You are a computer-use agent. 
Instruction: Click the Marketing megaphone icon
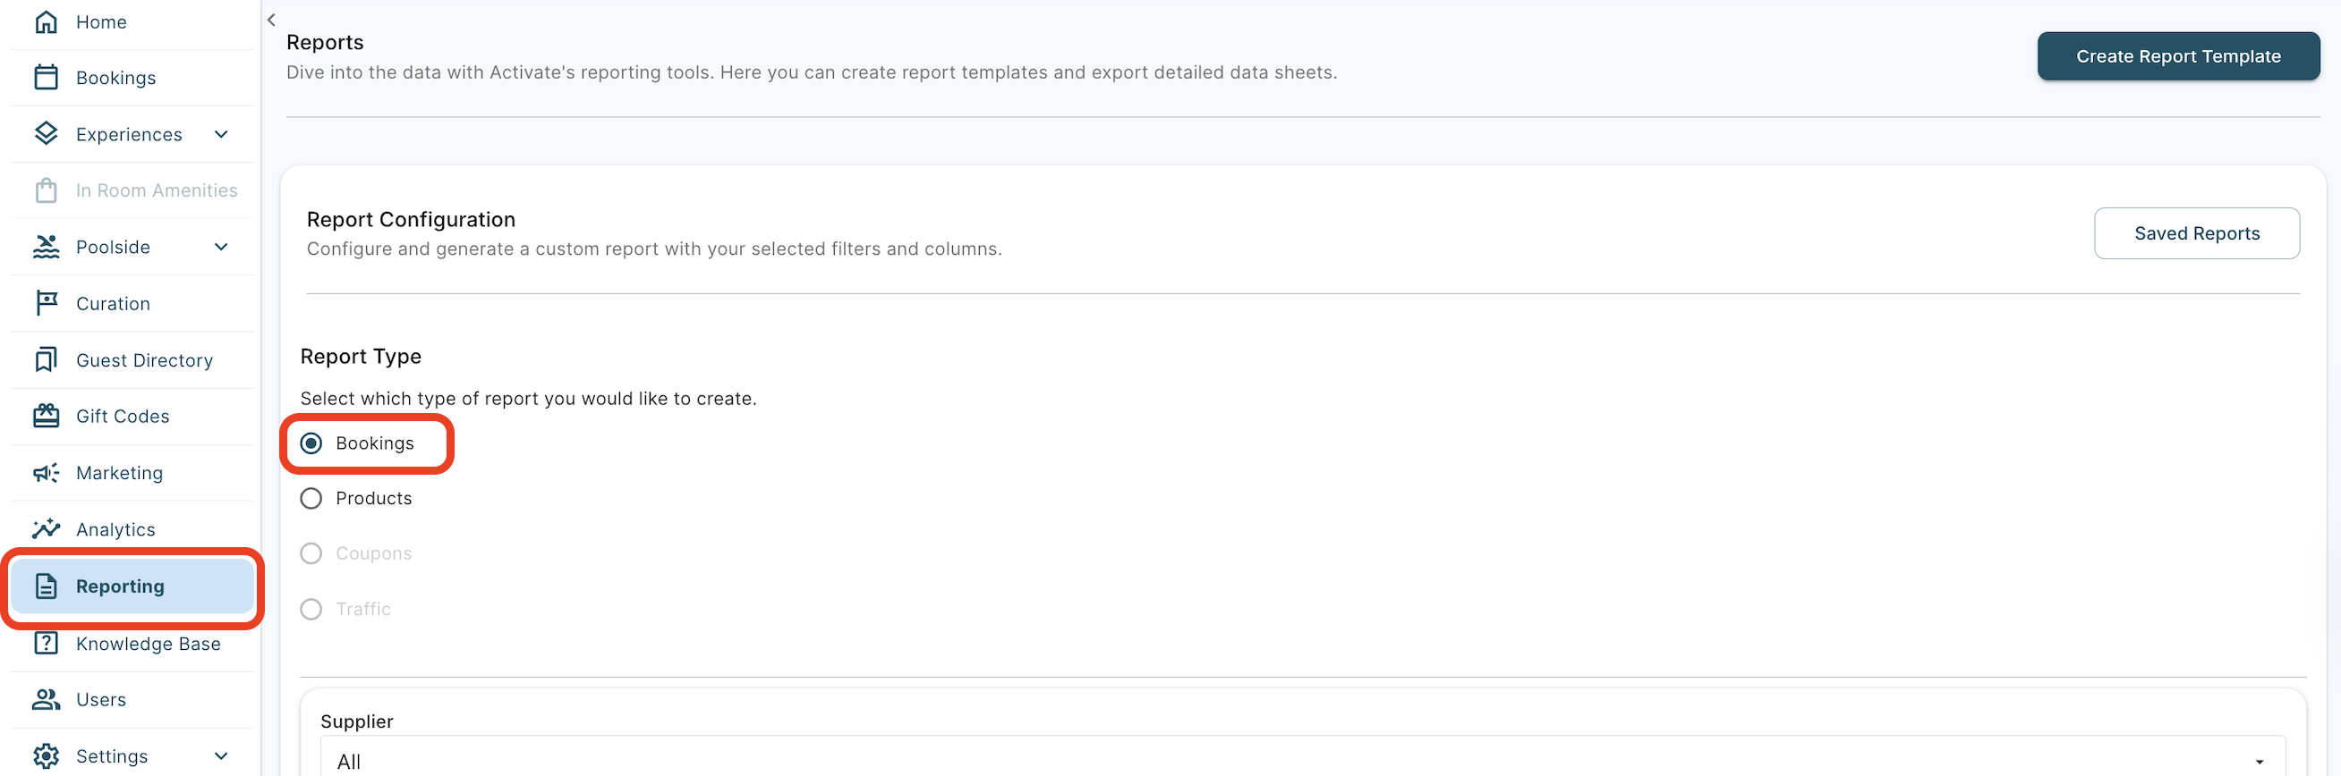(x=46, y=473)
